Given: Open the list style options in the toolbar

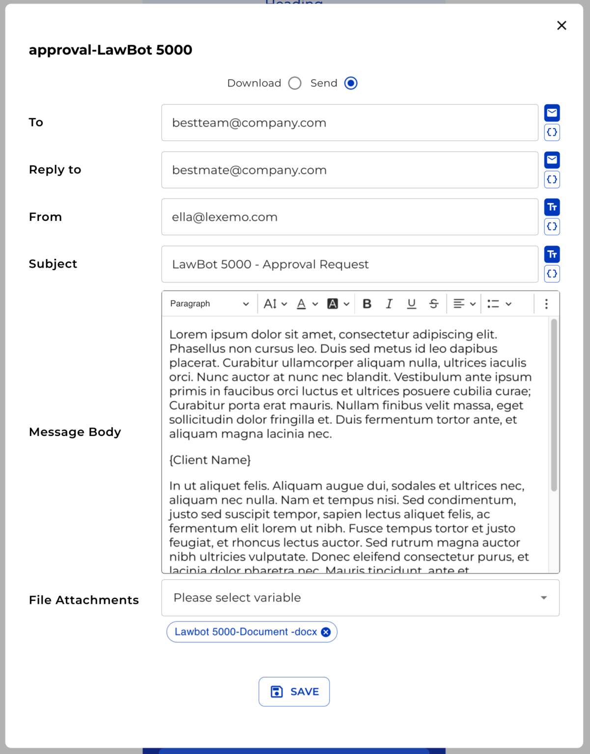Looking at the screenshot, I should pos(497,303).
